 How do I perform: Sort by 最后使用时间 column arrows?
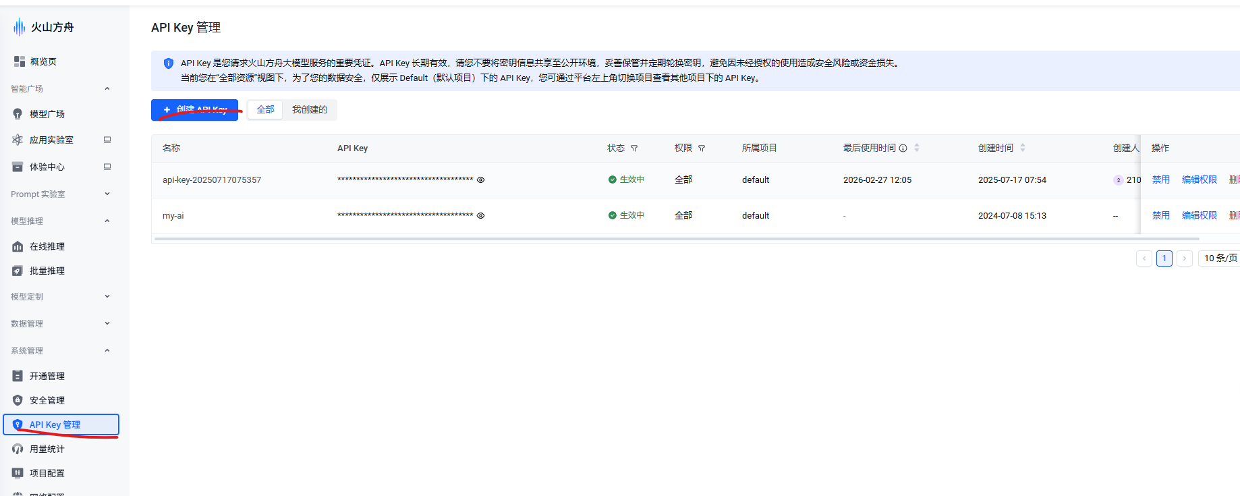pos(917,148)
